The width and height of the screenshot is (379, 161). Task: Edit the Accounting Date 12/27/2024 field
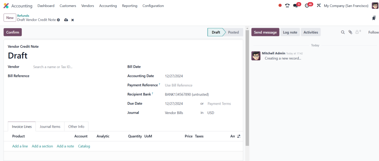tap(201, 76)
